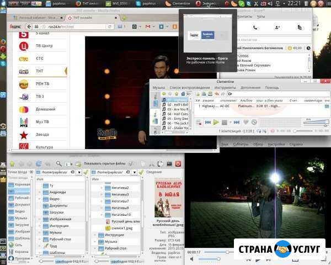This screenshot has height=265, width=331.
Task: Open file search with the magnifier icon
Action: click(x=59, y=163)
